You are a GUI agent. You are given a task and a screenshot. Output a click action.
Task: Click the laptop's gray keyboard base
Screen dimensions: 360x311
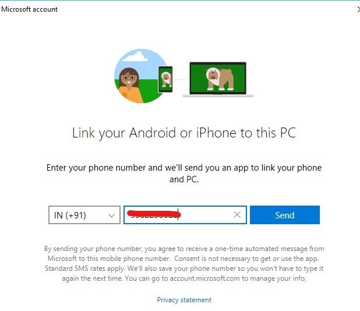[218, 96]
